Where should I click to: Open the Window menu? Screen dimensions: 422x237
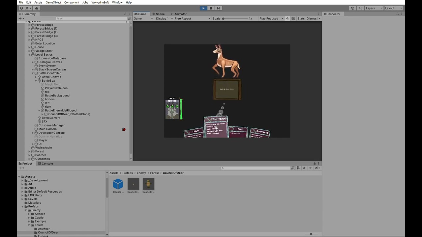pyautogui.click(x=117, y=2)
